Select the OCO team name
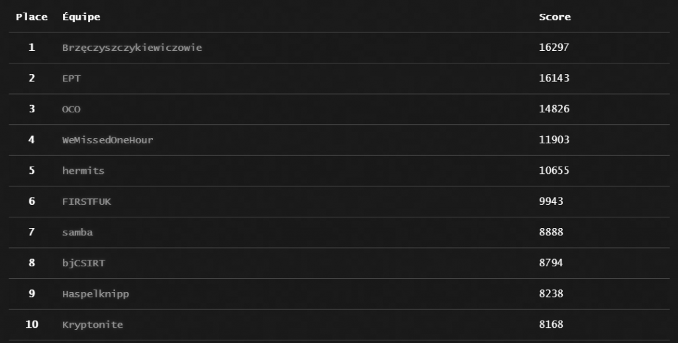 [x=72, y=109]
